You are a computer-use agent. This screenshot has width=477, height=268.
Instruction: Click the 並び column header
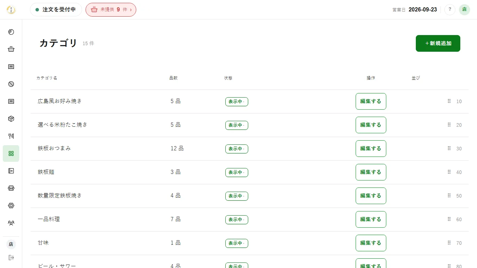click(x=416, y=78)
